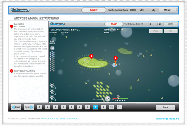Open the Privacy Policy link
This screenshot has height=126, width=187.
(x=49, y=119)
